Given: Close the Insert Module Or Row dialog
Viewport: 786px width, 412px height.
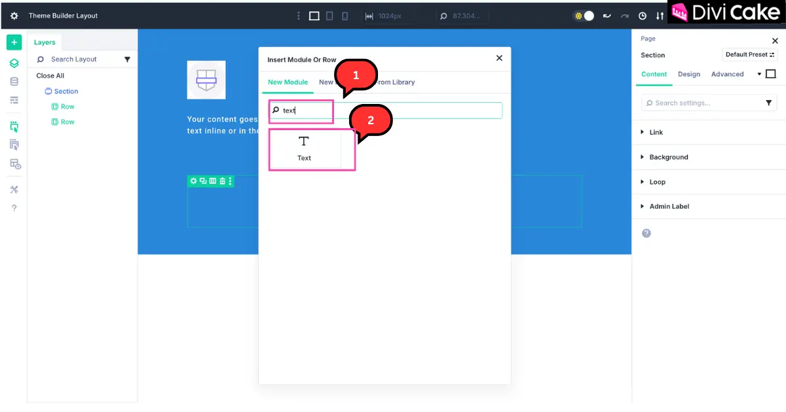Looking at the screenshot, I should pos(499,58).
